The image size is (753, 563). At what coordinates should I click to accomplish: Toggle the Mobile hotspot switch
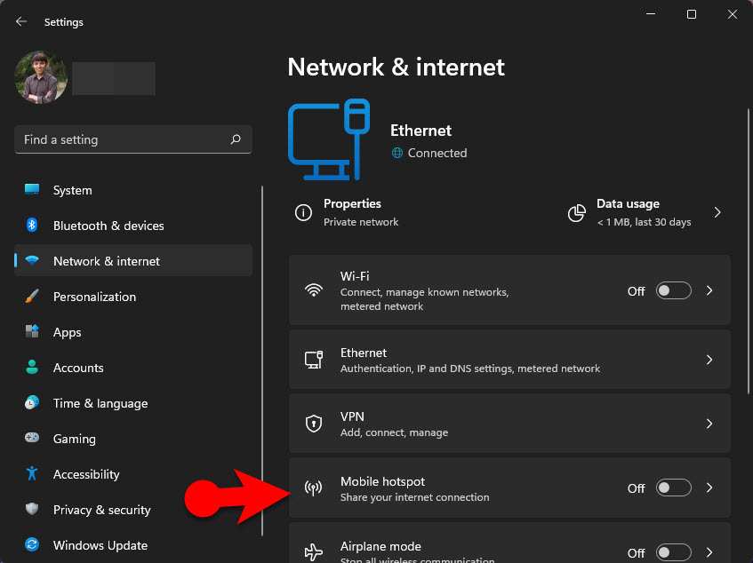(x=674, y=488)
